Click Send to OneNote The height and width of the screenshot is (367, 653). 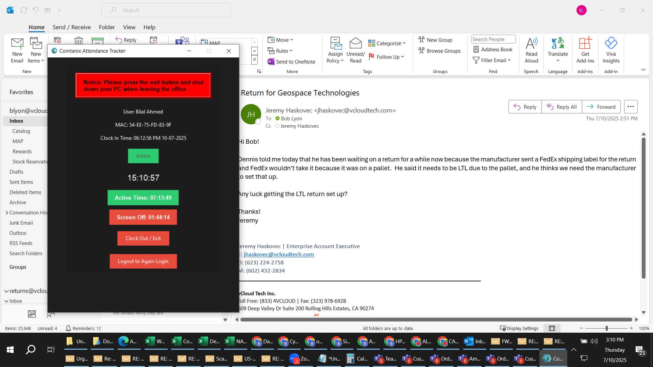click(x=291, y=62)
